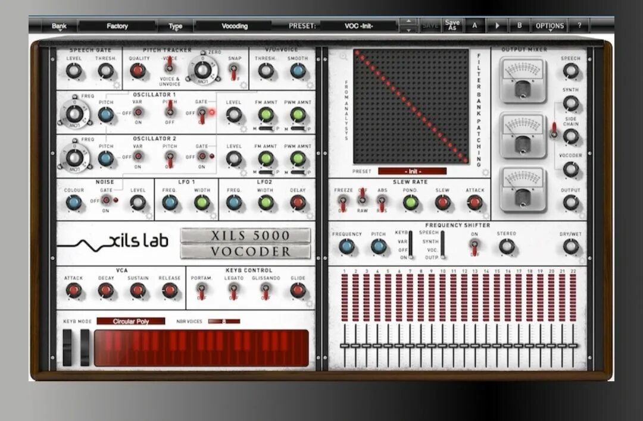Toggle the PORTAM. switch
The image size is (643, 421).
201,291
